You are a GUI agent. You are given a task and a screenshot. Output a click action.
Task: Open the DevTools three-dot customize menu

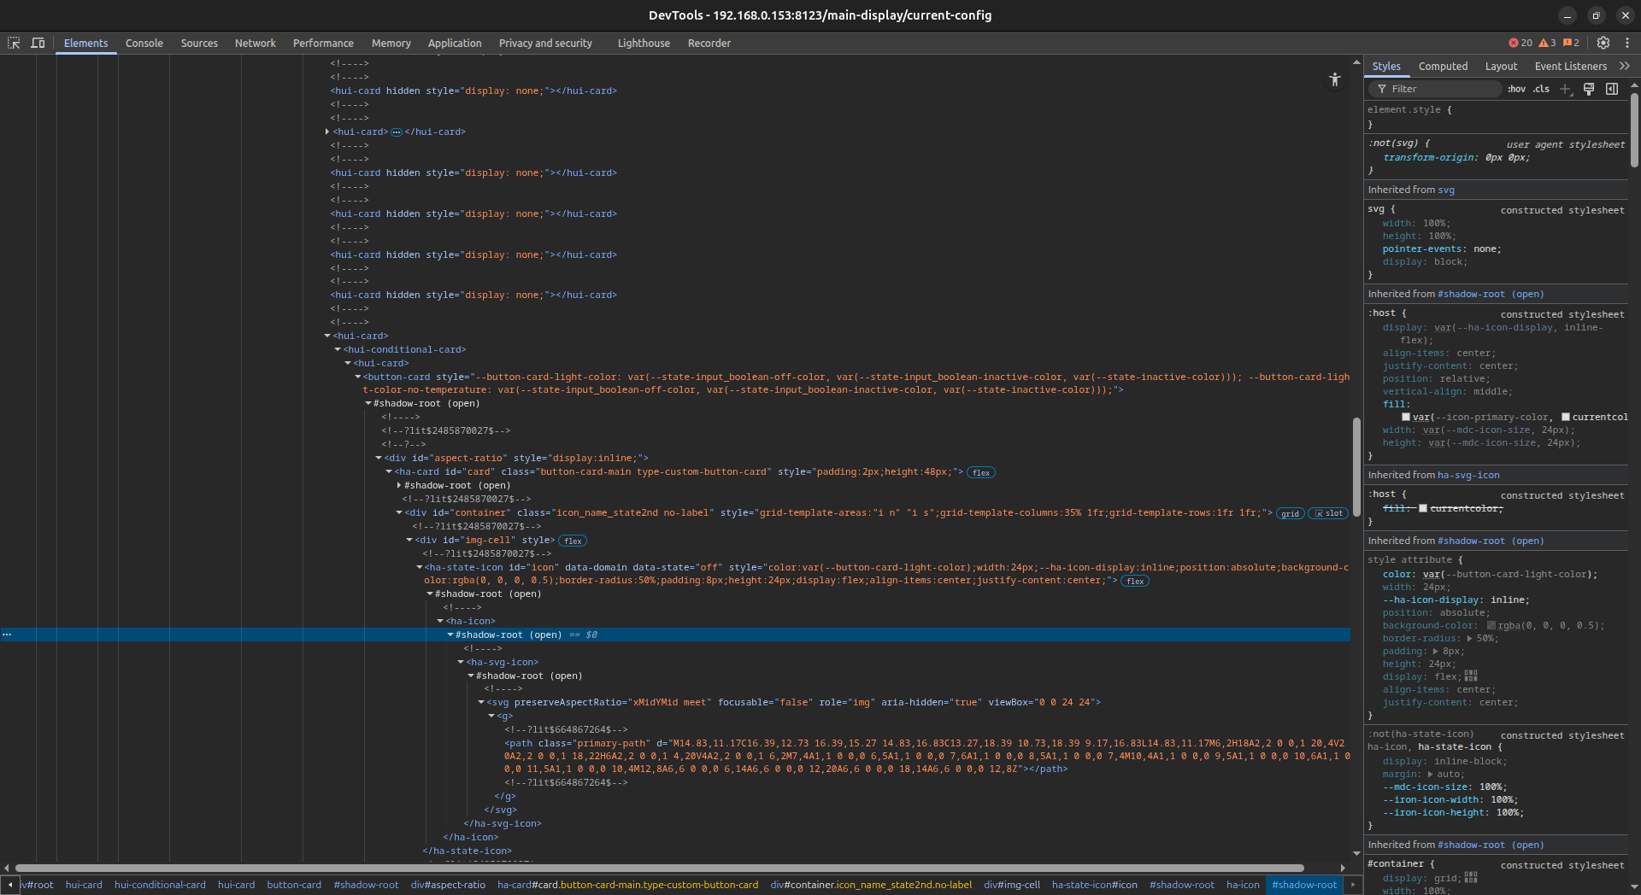click(x=1626, y=43)
